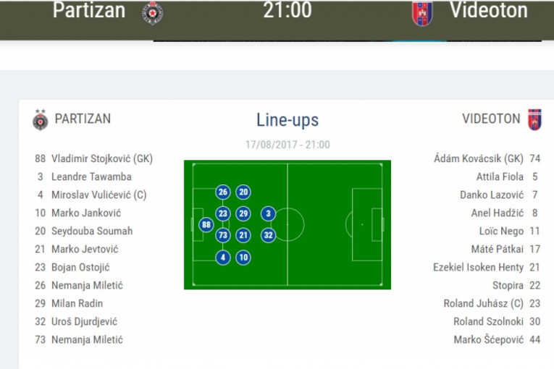Select player marker 10 on the pitch
Viewport: 554px width, 369px height.
pos(243,257)
